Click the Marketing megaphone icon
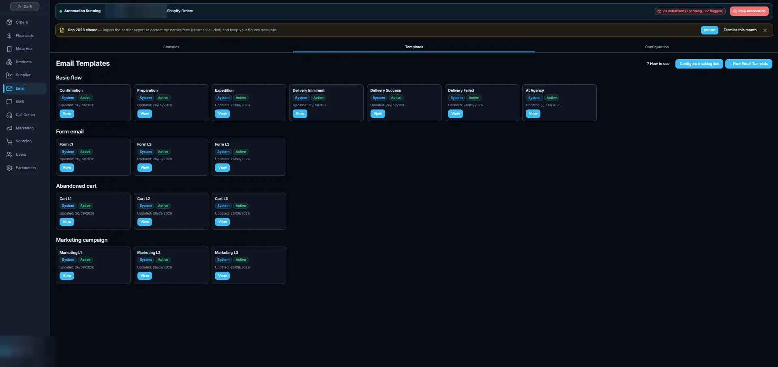Screen dimensions: 778x367 [x=9, y=128]
